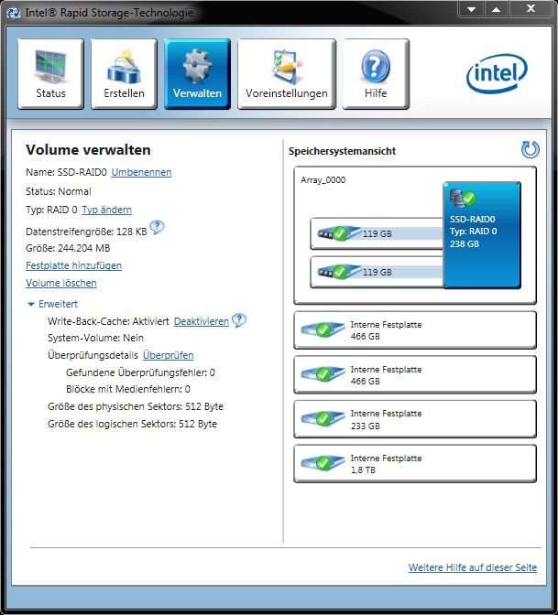Click Umbenennen to rename the volume
Image resolution: width=558 pixels, height=615 pixels.
click(141, 172)
